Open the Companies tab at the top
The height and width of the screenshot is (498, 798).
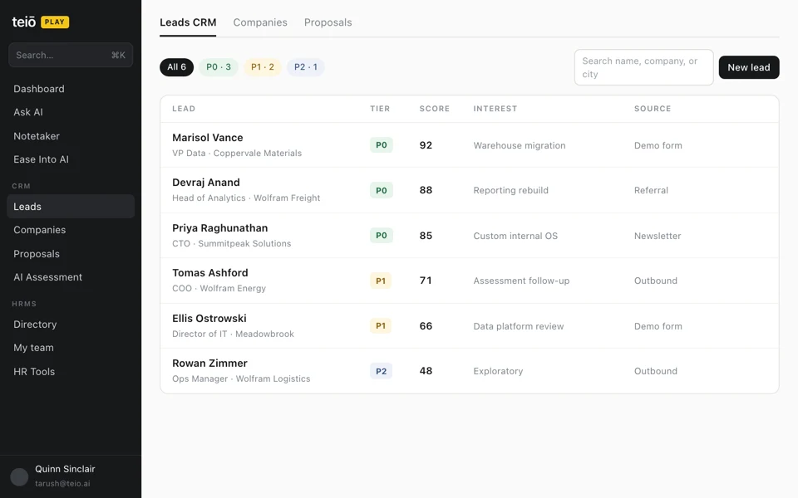[260, 22]
